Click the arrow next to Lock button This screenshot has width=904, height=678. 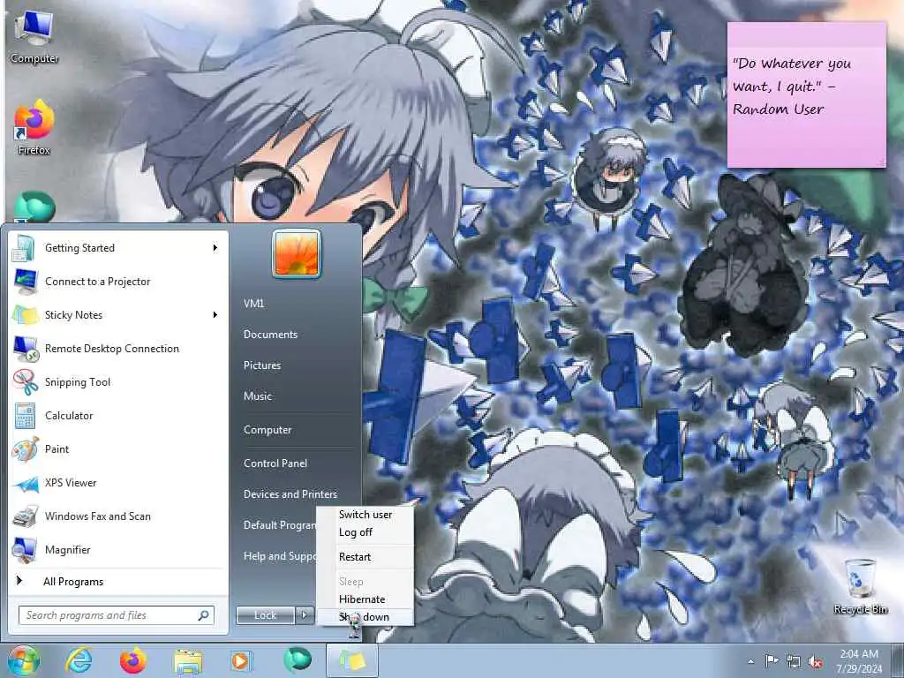tap(305, 615)
